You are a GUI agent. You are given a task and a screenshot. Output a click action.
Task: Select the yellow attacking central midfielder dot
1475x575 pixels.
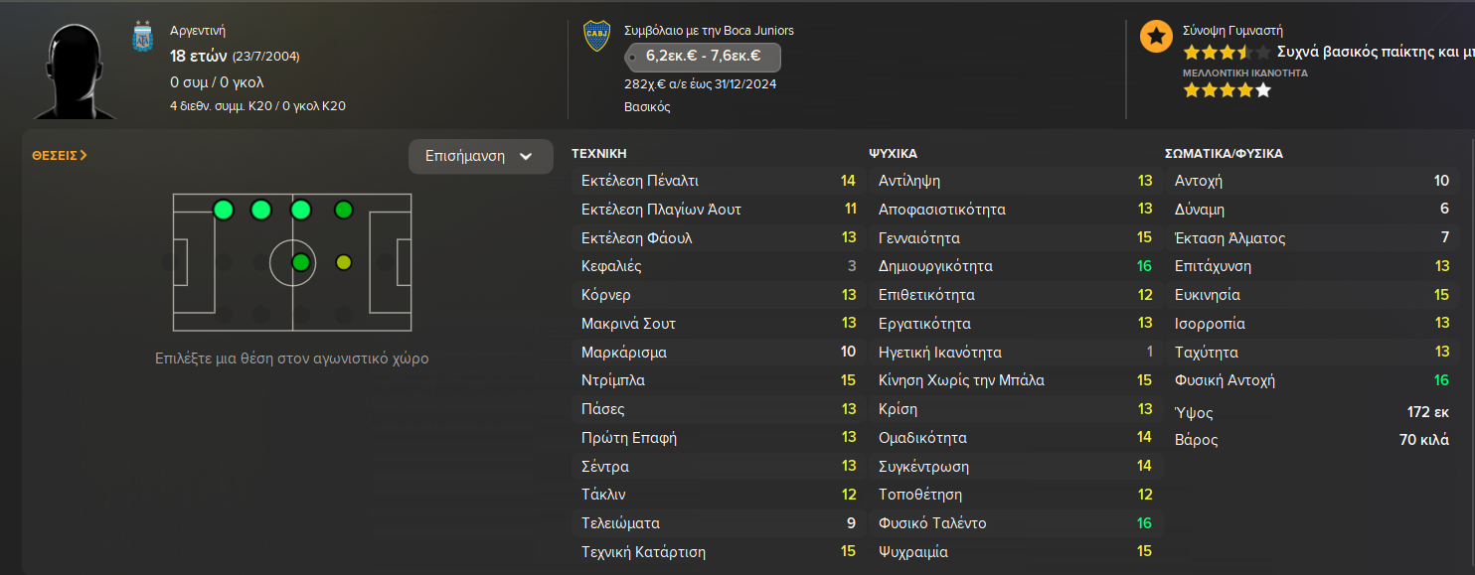[344, 263]
